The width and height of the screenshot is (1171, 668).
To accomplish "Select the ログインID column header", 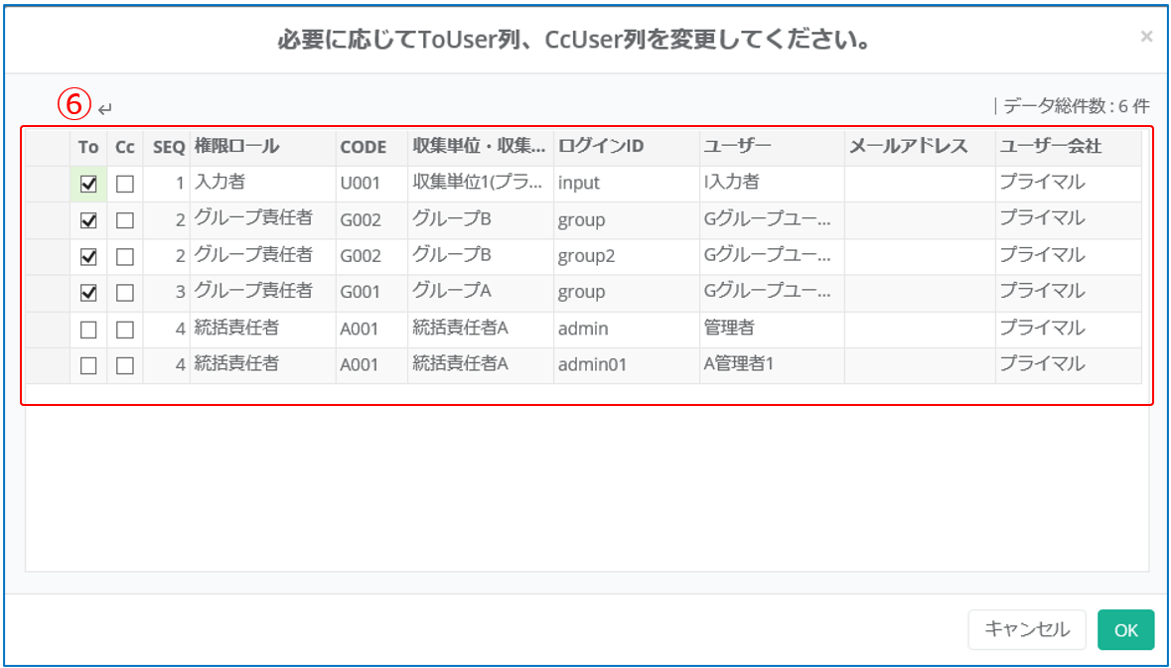I will 601,147.
